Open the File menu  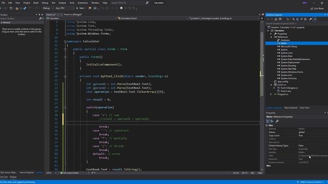(3, 3)
